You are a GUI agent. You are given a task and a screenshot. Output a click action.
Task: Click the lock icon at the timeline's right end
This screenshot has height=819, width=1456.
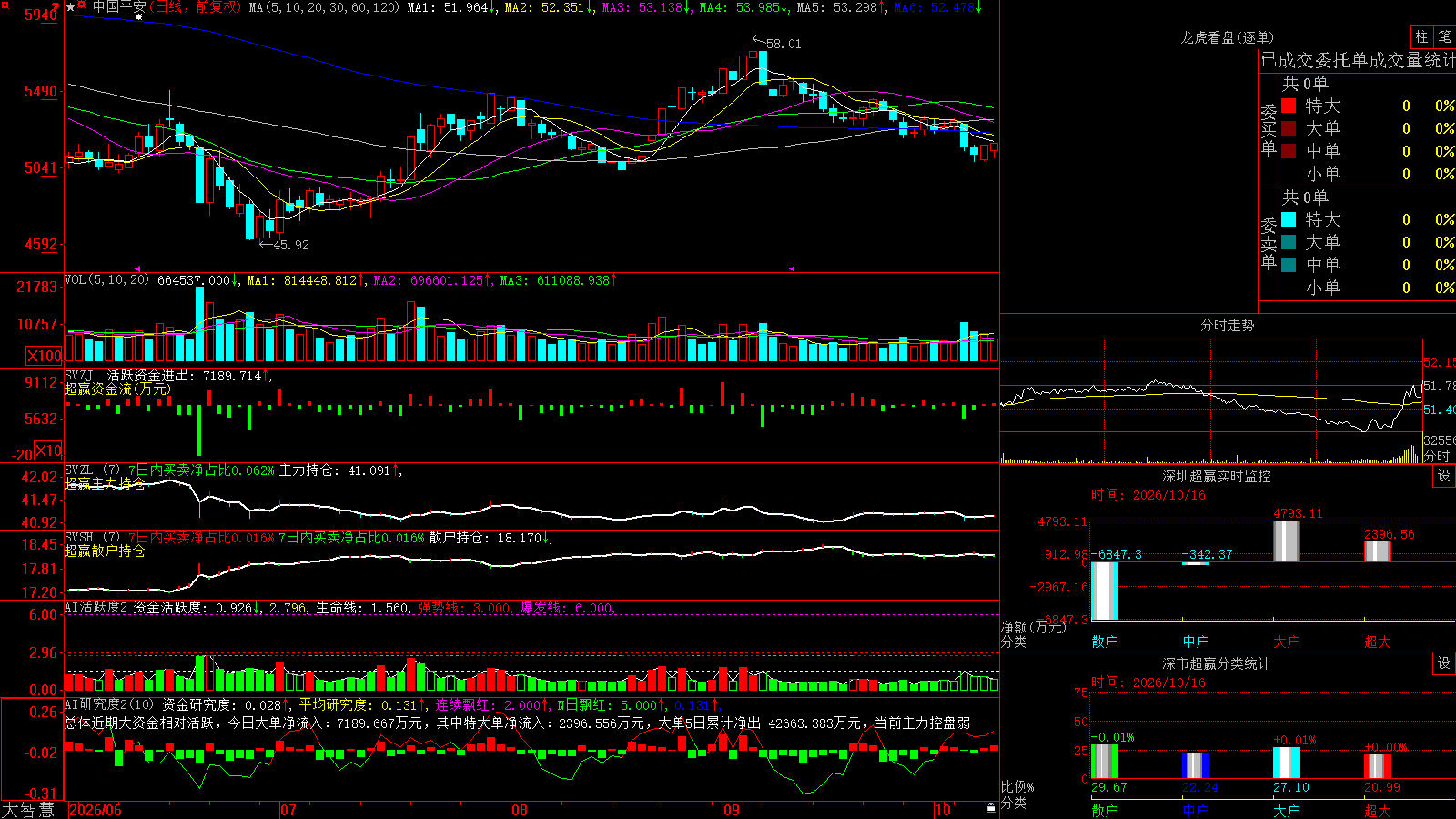(992, 808)
